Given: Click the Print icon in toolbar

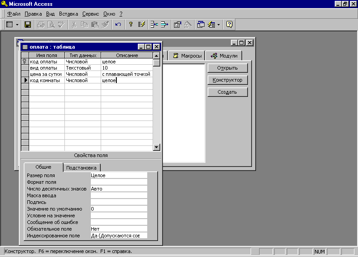Looking at the screenshot, I should [41, 25].
